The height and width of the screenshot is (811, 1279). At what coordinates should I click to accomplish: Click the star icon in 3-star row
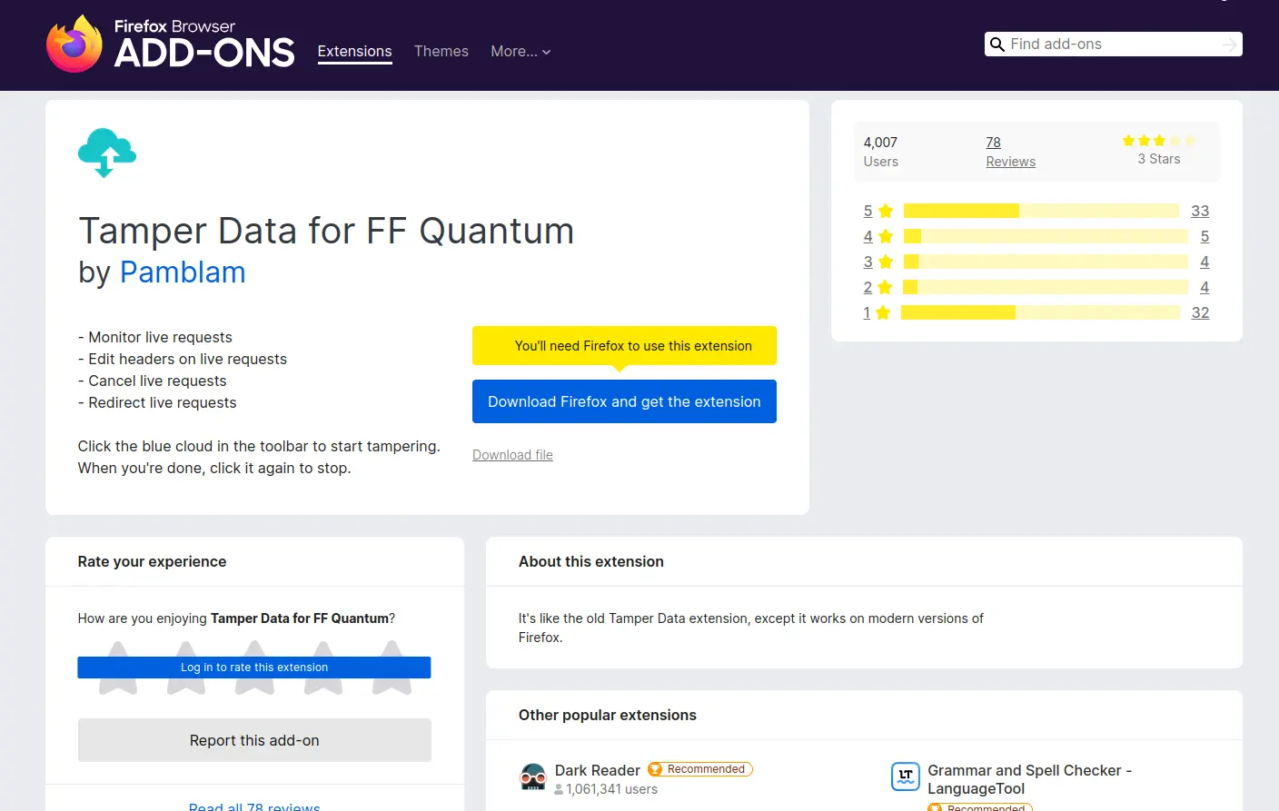coord(886,262)
